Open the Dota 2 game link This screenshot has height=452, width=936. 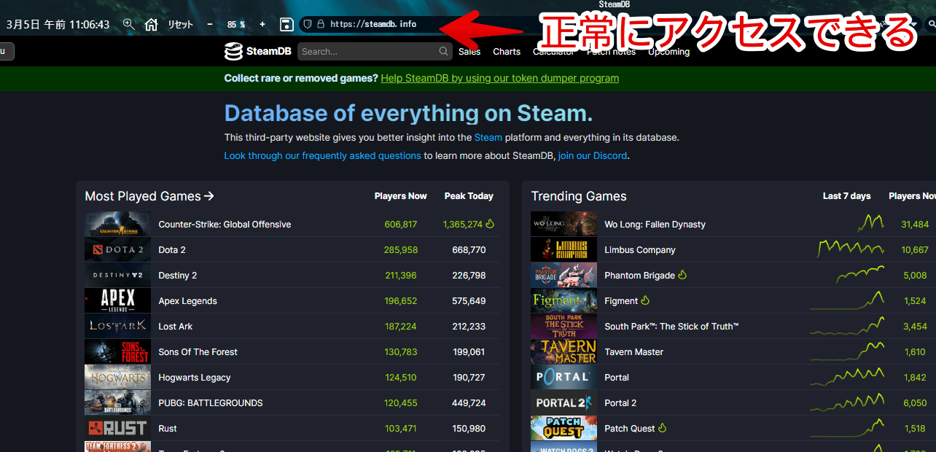172,250
